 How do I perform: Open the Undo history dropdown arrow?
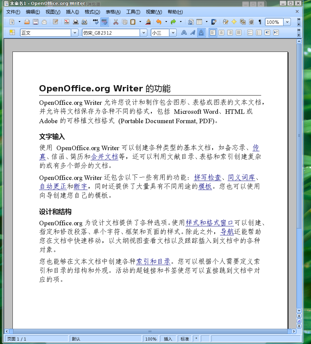[x=166, y=22]
